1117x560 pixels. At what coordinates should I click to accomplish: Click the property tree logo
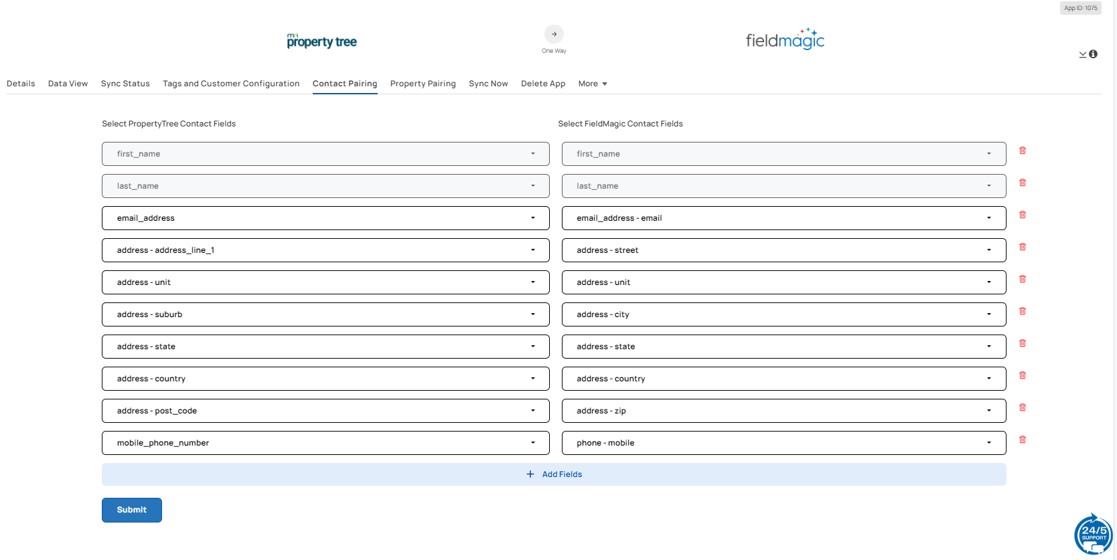click(x=321, y=41)
